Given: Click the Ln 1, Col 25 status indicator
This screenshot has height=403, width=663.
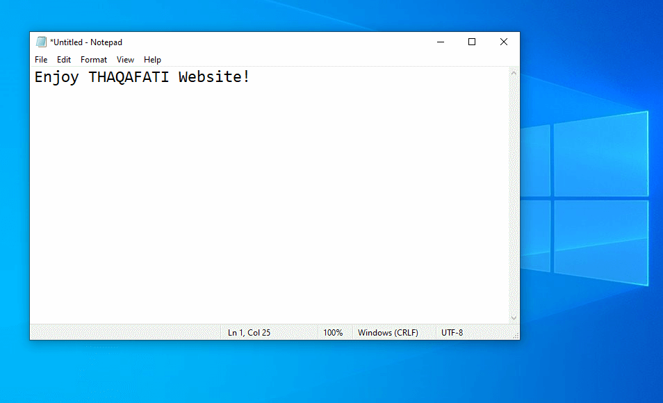Looking at the screenshot, I should point(249,333).
